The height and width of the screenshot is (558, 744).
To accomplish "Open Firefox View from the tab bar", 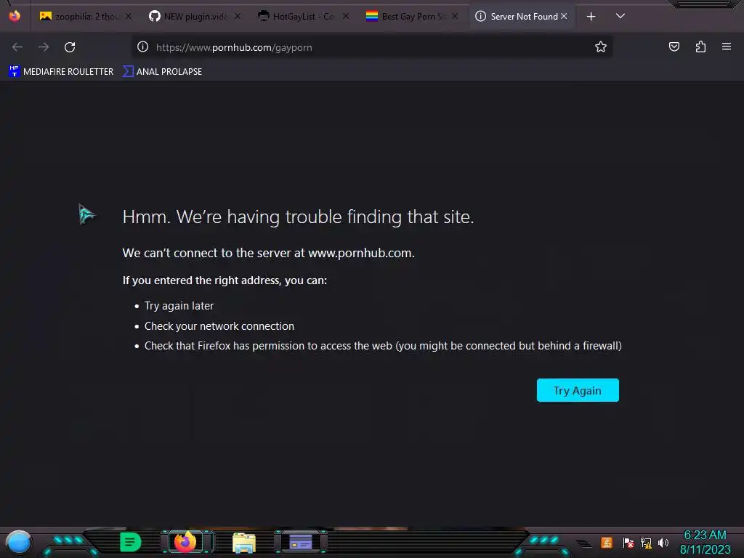I will click(15, 16).
